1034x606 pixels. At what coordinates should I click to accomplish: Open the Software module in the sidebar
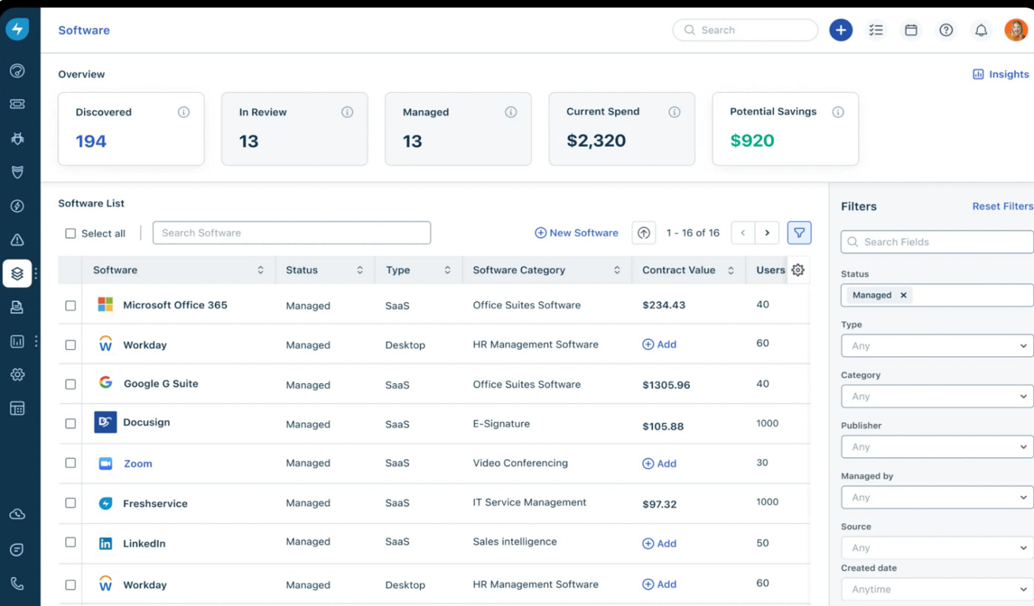(18, 273)
